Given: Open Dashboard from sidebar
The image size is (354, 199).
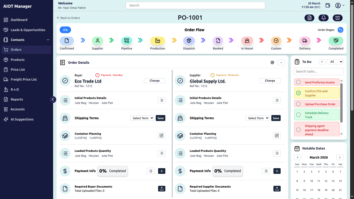Looking at the screenshot, I should click(x=26, y=20).
